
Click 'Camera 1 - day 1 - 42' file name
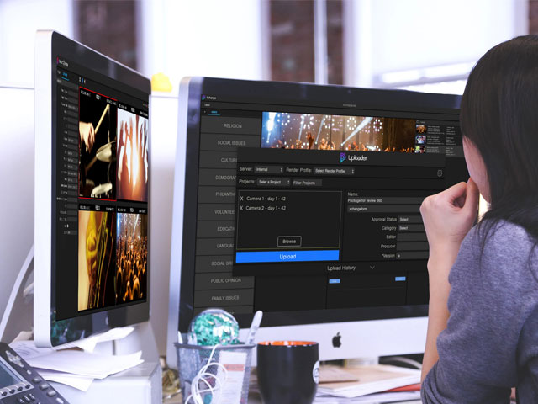266,199
